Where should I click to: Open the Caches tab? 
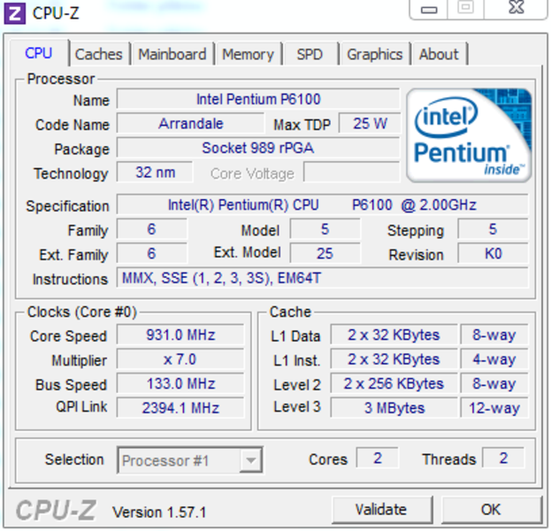pyautogui.click(x=99, y=55)
